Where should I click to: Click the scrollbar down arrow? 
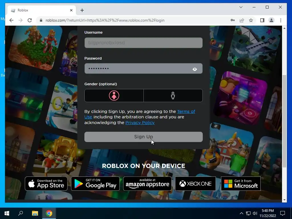[x=284, y=200]
